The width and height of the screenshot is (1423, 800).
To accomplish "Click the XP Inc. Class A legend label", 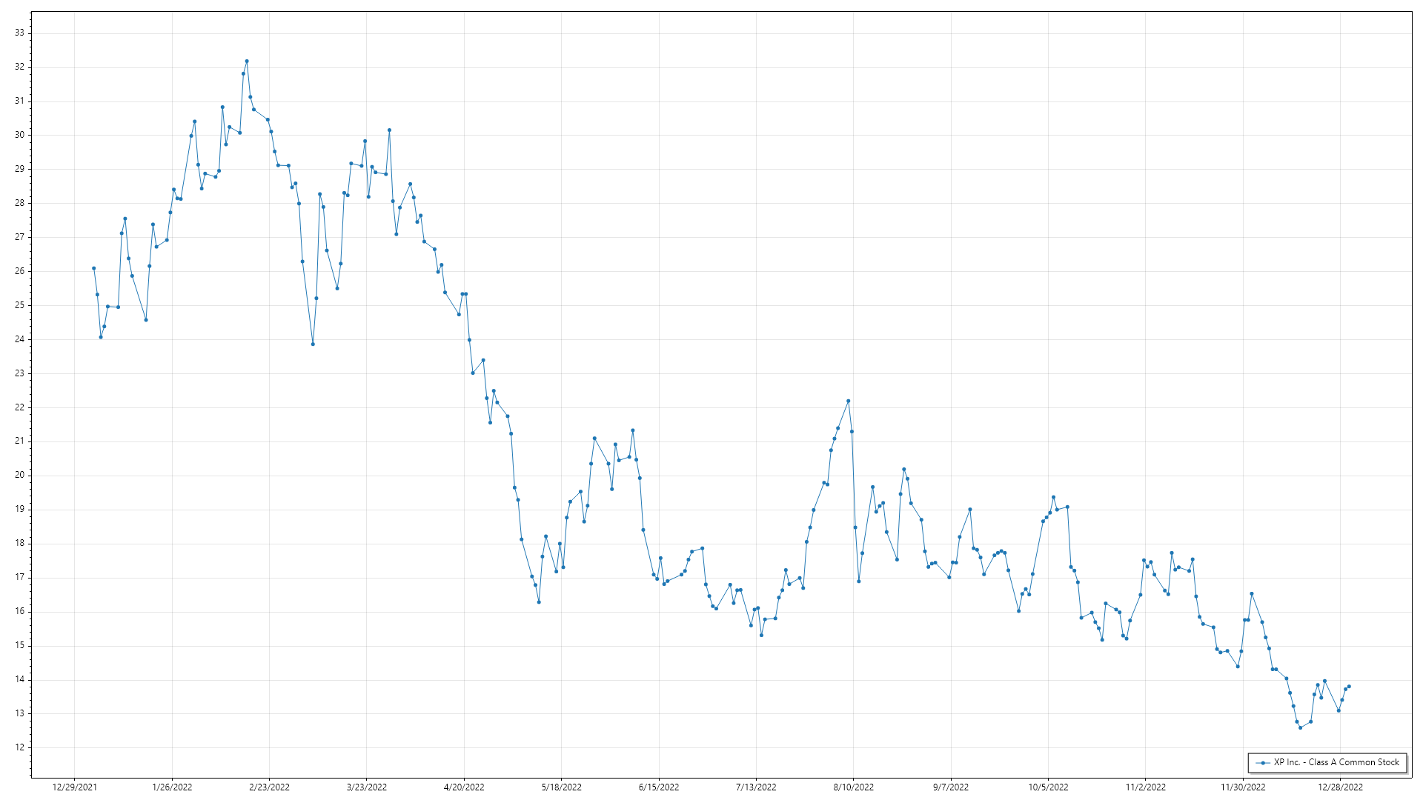I will 1336,762.
